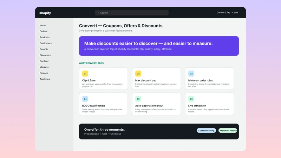281x158 pixels.
Task: Open the Clip & Save card title
Action: pyautogui.click(x=89, y=80)
